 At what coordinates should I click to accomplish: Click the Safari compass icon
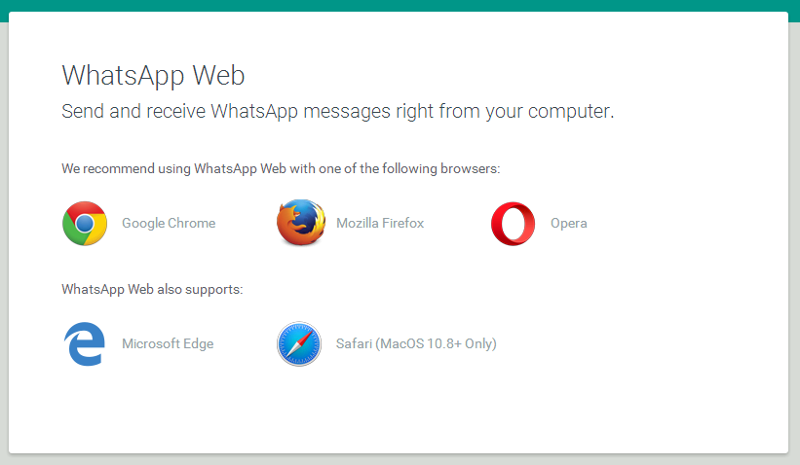tap(299, 343)
